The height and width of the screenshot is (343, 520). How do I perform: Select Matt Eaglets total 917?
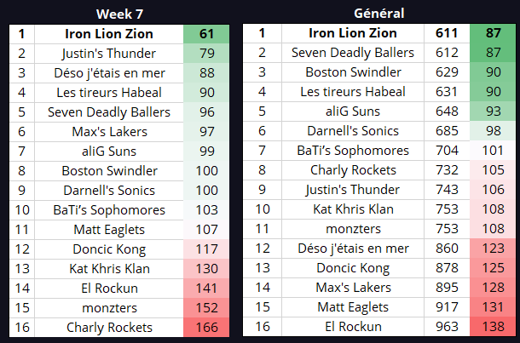(447, 307)
